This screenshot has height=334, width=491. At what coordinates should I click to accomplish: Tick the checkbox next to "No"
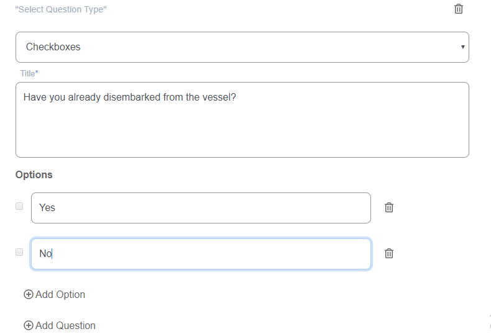point(19,252)
